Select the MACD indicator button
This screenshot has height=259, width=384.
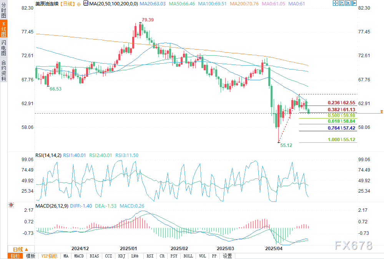pyautogui.click(x=79, y=256)
